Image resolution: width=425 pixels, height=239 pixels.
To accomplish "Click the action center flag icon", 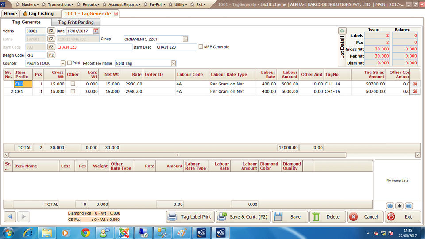I will 390,233.
